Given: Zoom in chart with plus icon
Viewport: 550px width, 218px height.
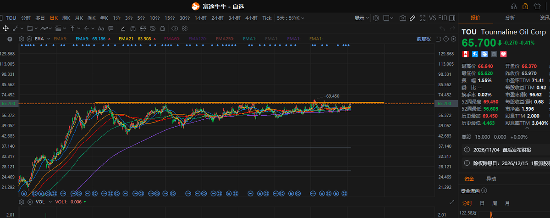Looking at the screenshot, I should coord(453,39).
